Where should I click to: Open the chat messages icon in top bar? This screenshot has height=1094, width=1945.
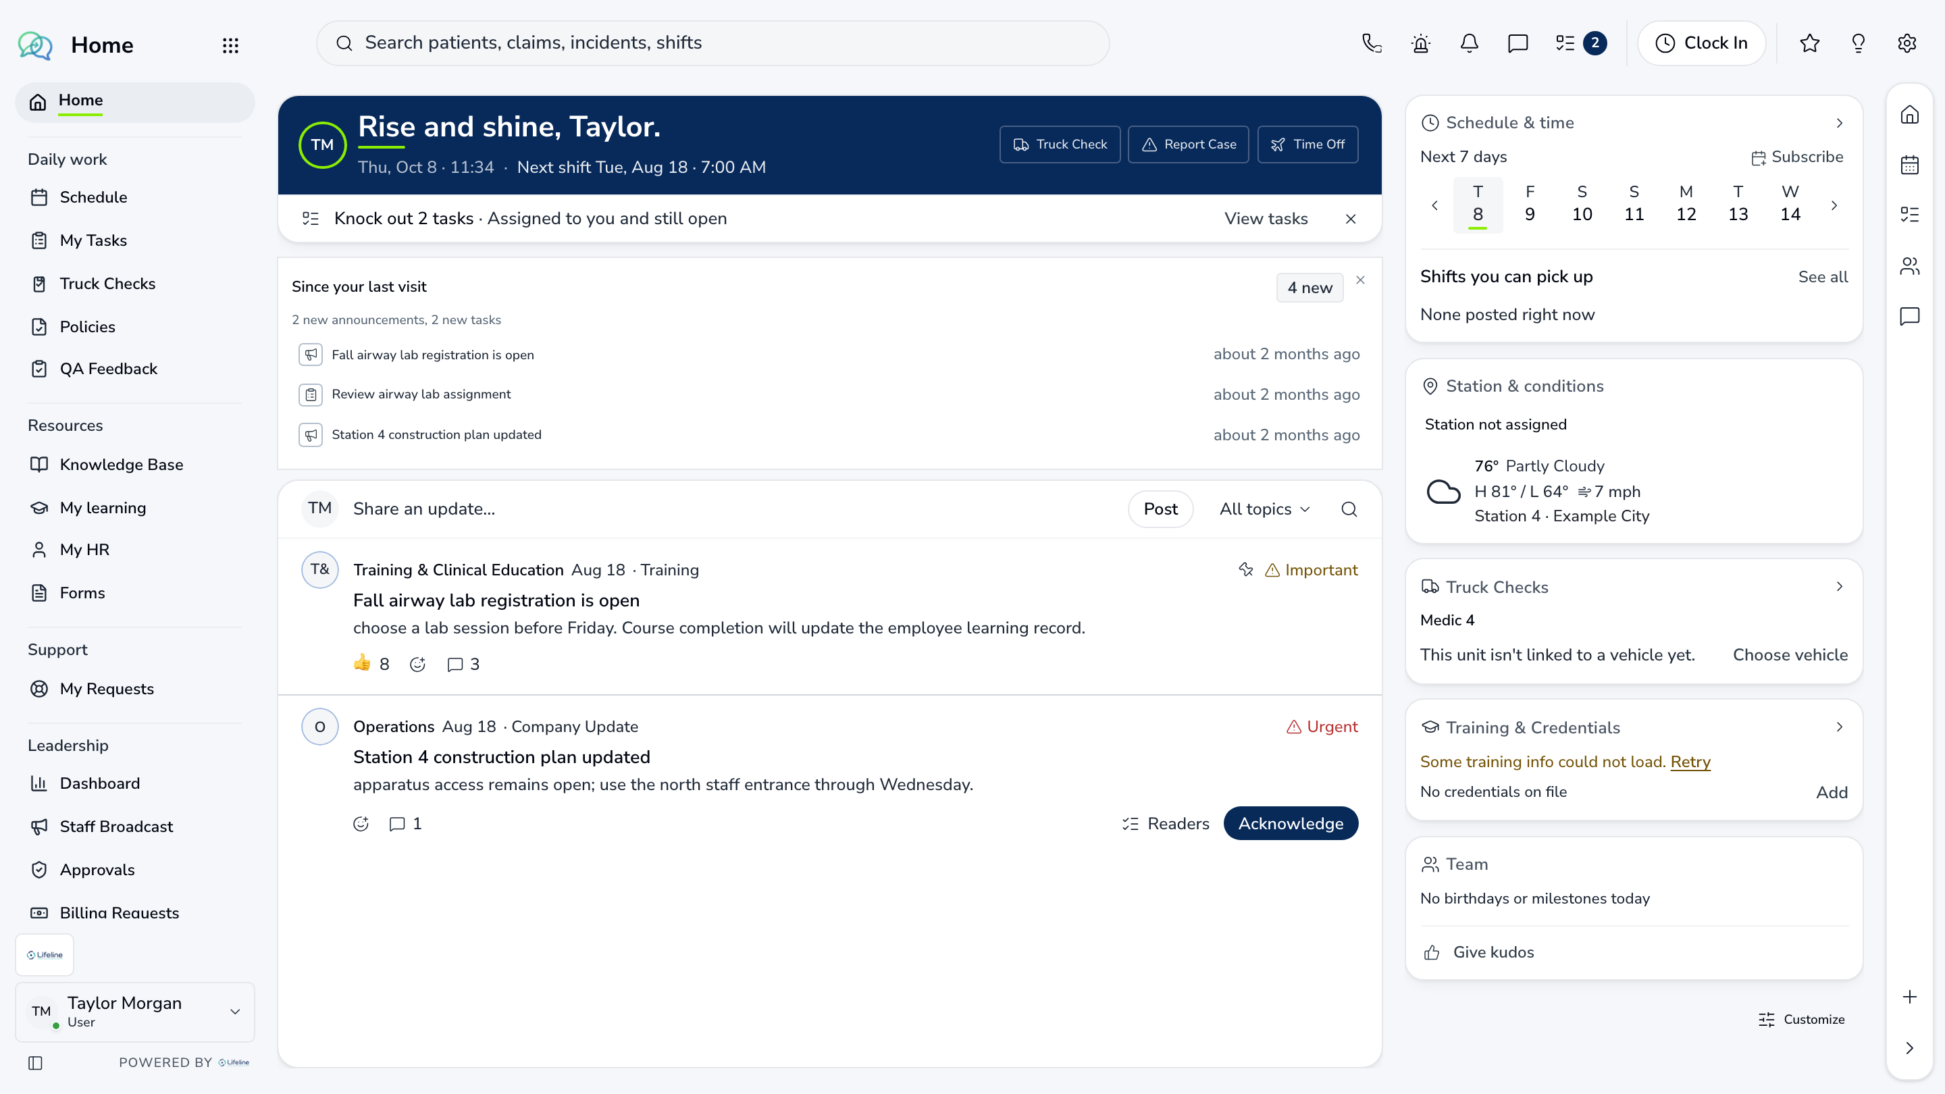tap(1518, 43)
